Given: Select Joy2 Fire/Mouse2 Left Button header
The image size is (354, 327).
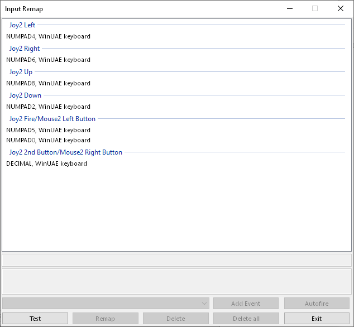Looking at the screenshot, I should click(x=52, y=119).
